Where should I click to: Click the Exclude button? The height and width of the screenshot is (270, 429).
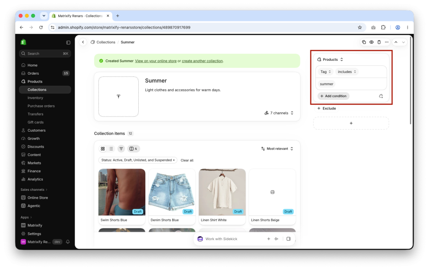[326, 109]
